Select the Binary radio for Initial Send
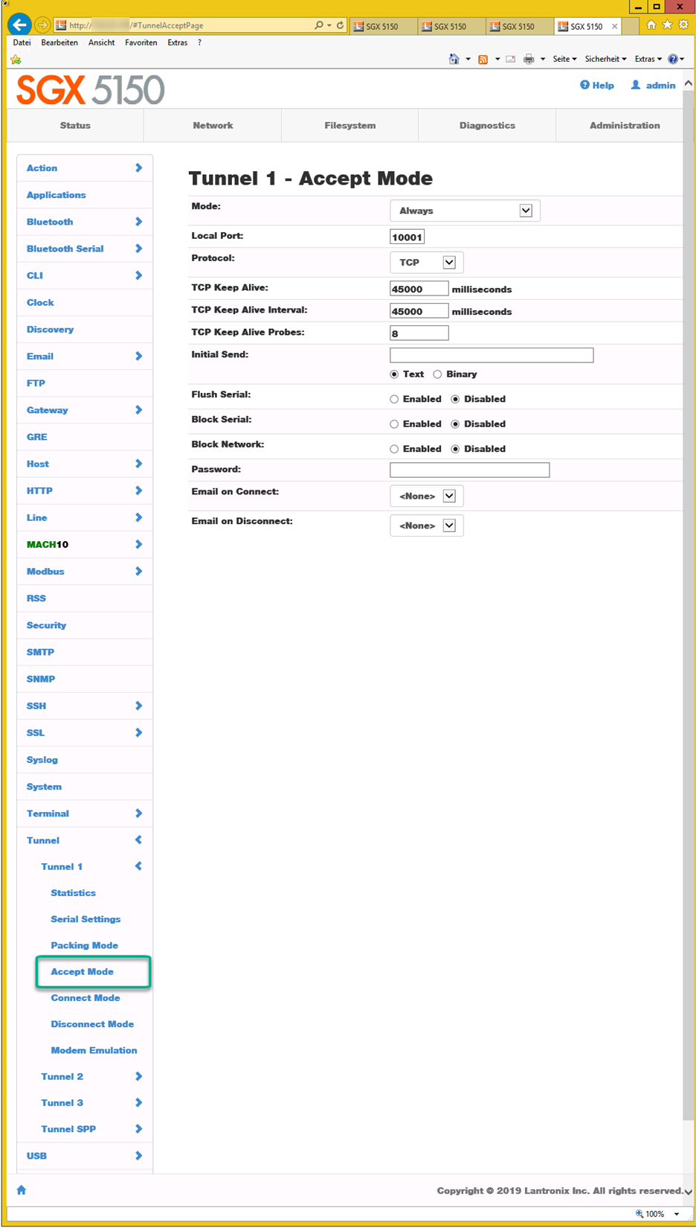This screenshot has height=1228, width=696. [437, 374]
